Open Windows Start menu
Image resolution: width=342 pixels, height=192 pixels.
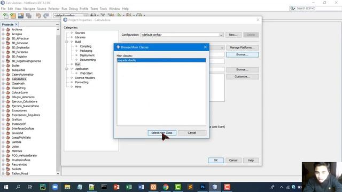click(x=6, y=187)
